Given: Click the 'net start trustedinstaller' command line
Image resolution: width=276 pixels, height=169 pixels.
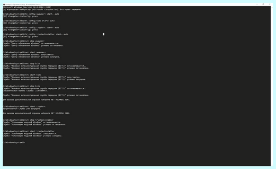Looking at the screenshot, I should coord(29,131).
